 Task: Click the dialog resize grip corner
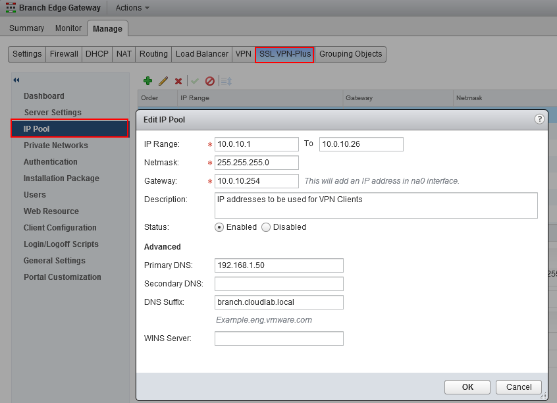point(543,396)
